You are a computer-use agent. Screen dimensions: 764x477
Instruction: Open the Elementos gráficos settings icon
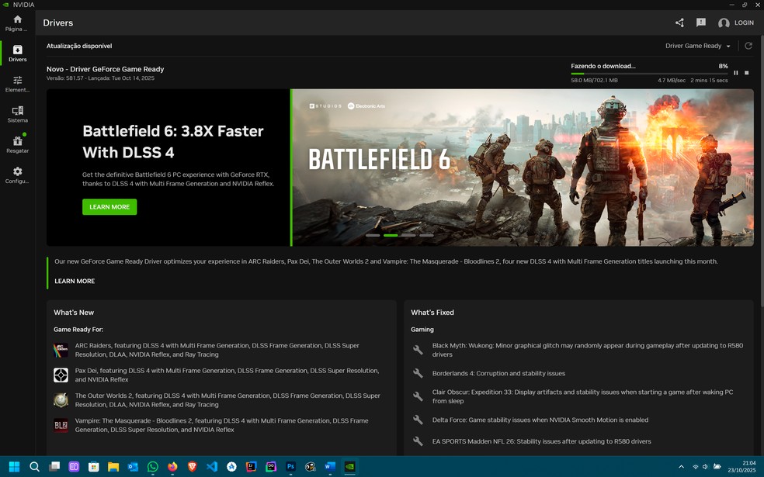tap(17, 84)
